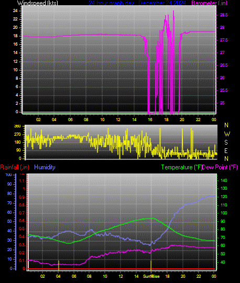Click 0.9 on the rainfall axis

22,197
